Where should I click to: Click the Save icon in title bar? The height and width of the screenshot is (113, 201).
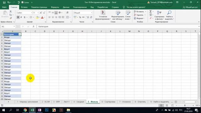[4, 3]
